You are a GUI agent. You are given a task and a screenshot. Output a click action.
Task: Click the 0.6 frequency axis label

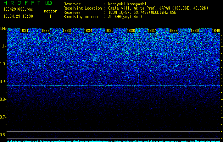[3, 135]
